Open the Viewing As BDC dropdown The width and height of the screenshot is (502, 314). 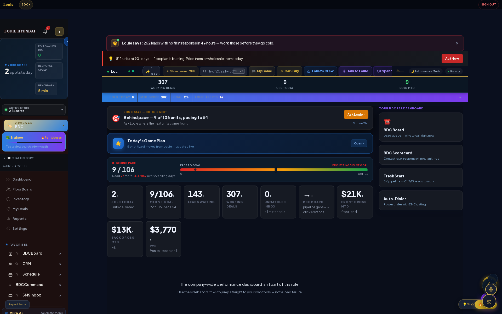[x=36, y=125]
